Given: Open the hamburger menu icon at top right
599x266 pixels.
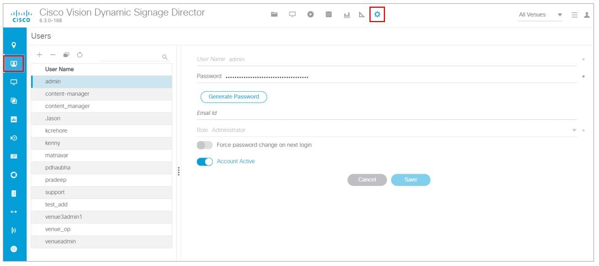Looking at the screenshot, I should pyautogui.click(x=575, y=15).
